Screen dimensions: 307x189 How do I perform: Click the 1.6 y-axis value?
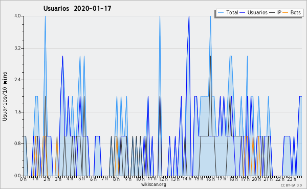tap(17, 112)
